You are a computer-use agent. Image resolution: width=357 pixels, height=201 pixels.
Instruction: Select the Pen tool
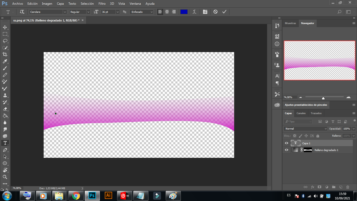point(5,150)
